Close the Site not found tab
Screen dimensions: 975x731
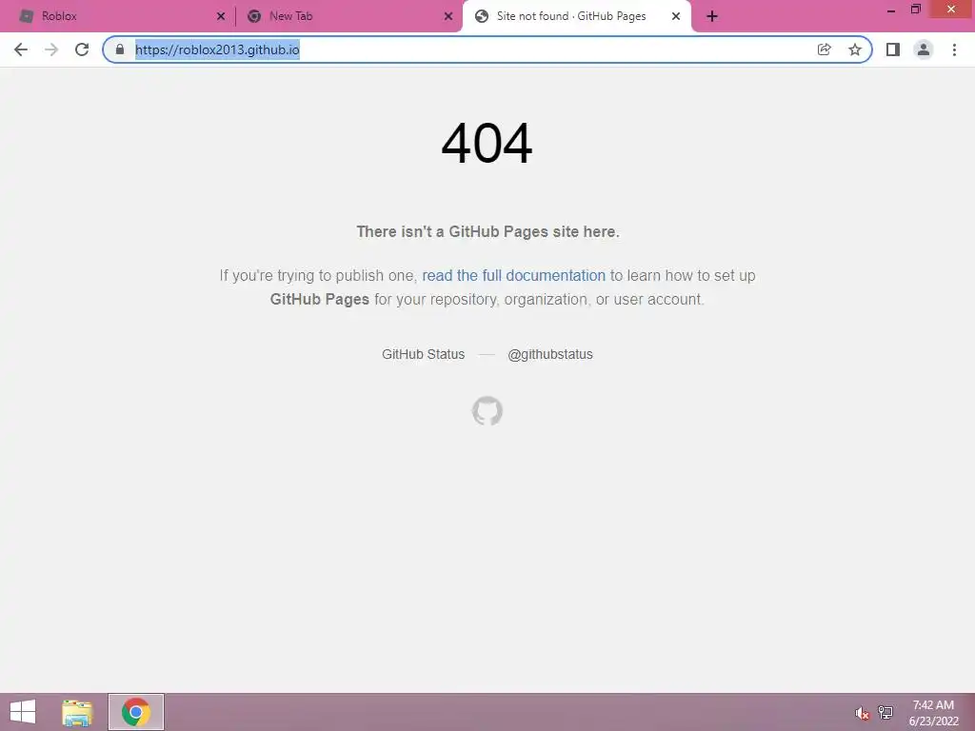[676, 16]
